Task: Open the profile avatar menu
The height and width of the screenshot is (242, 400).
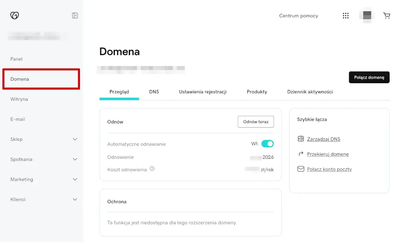Action: tap(366, 15)
